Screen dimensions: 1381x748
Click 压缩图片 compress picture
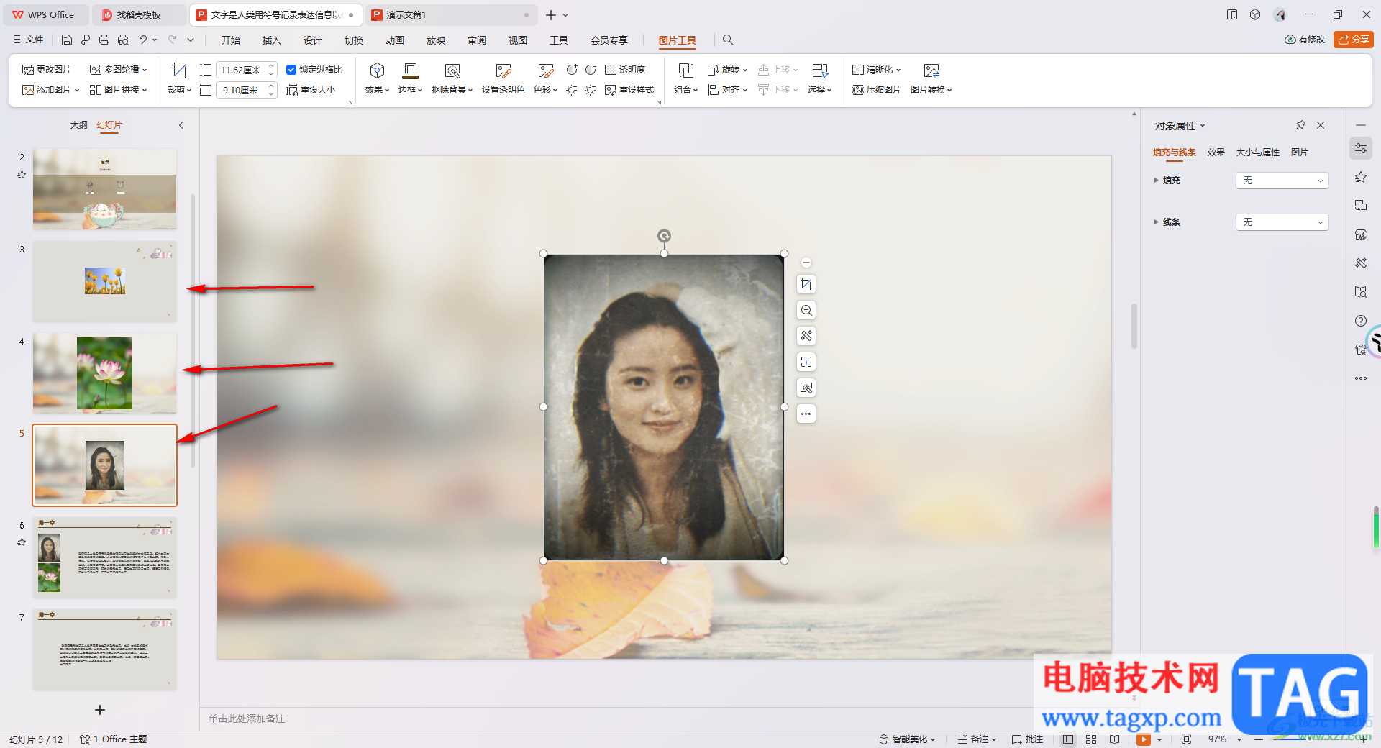(877, 90)
